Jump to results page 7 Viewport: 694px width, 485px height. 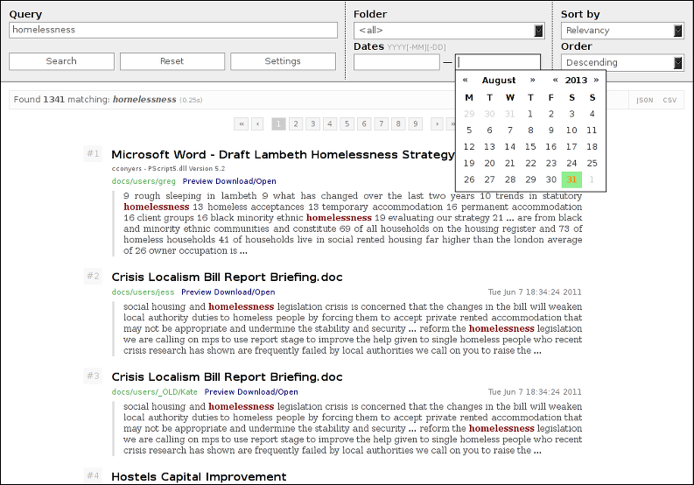(x=381, y=124)
